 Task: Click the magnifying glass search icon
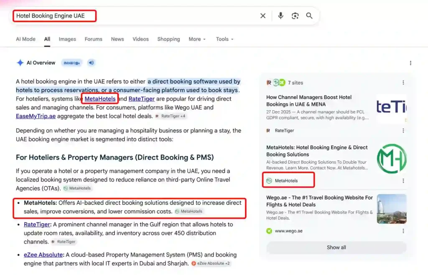coord(309,16)
